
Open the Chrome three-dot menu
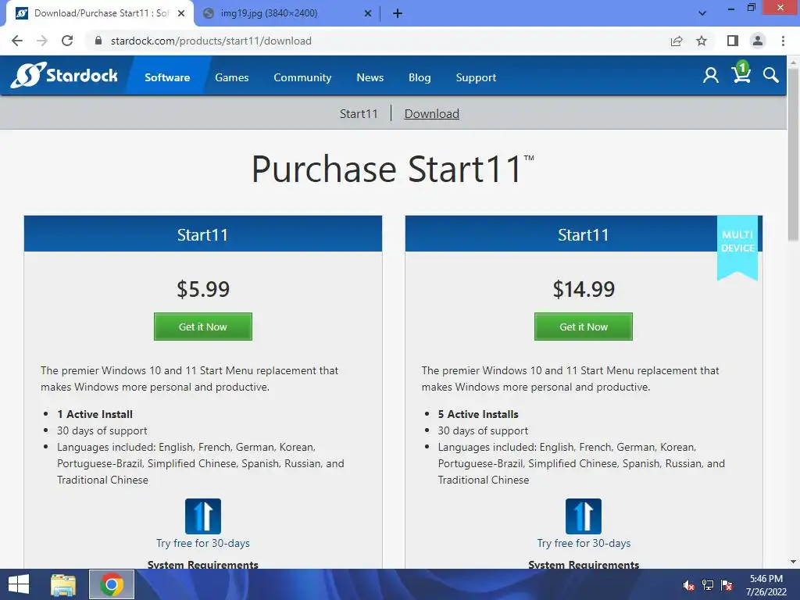coord(783,41)
